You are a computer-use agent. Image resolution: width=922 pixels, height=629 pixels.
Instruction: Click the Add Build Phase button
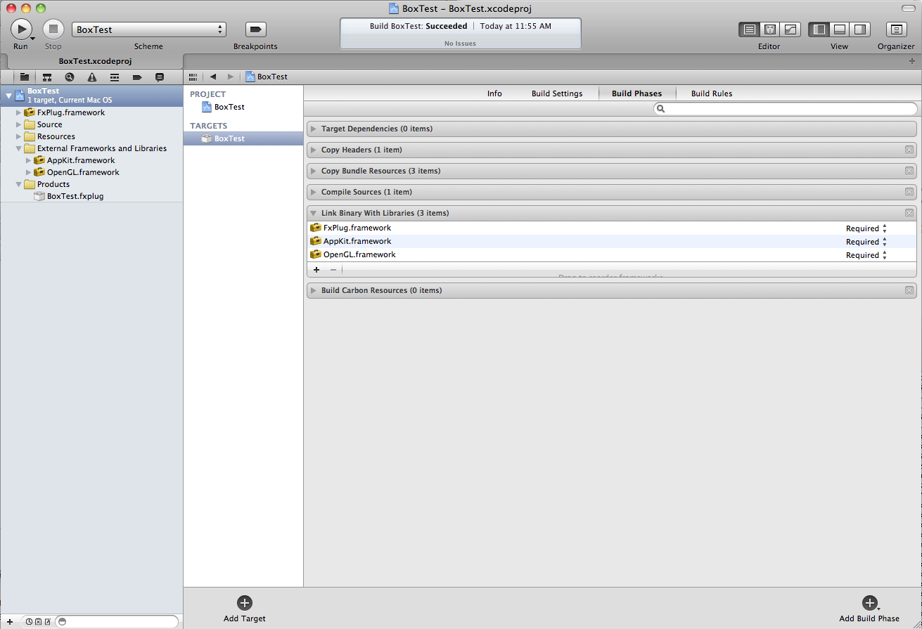click(869, 603)
